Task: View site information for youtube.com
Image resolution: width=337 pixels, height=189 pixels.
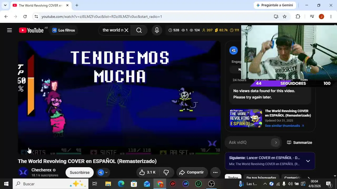Action: point(36,17)
